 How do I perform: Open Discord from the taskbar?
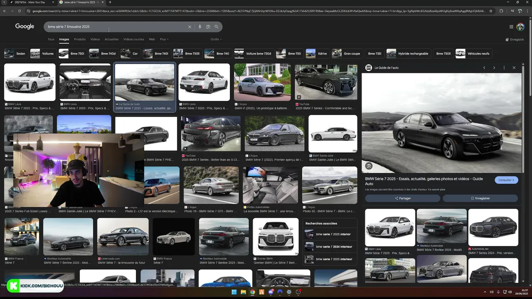click(271, 292)
